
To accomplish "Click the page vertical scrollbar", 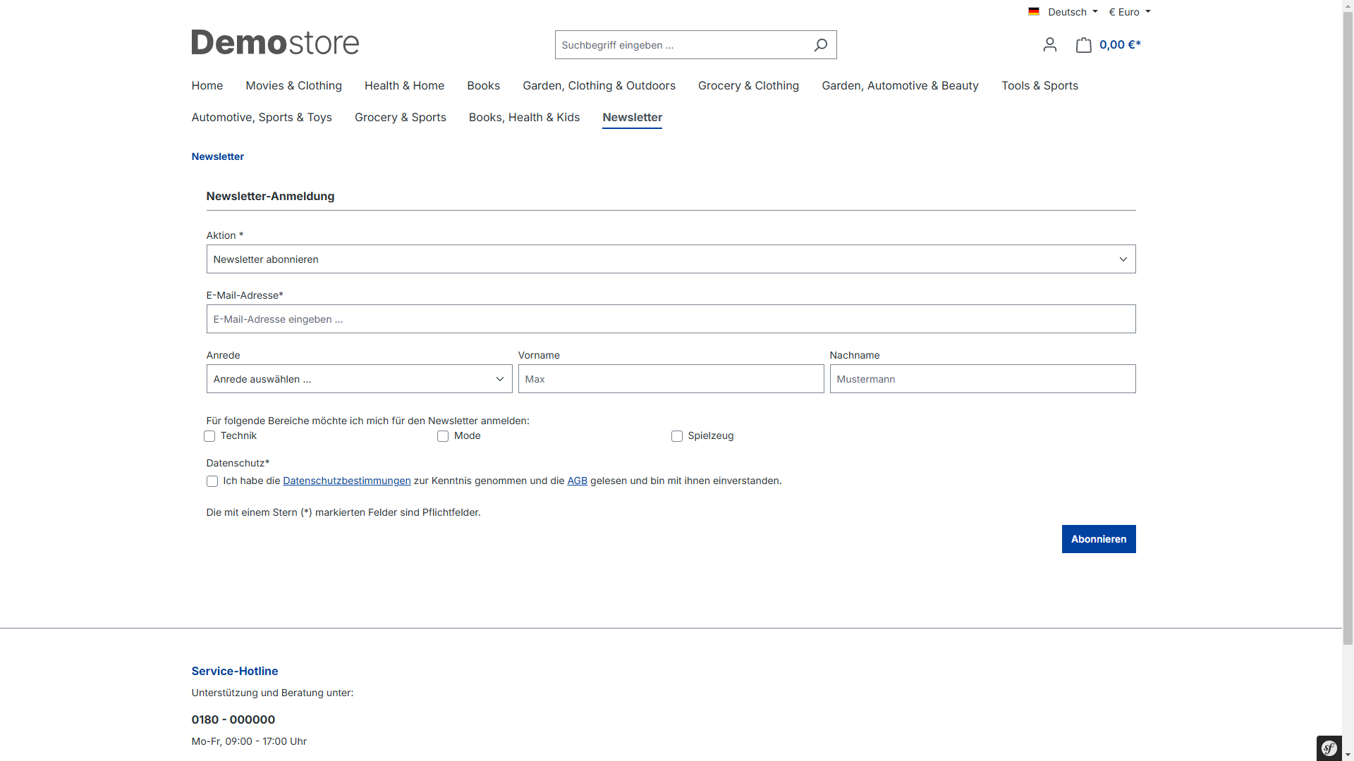I will (x=1348, y=324).
